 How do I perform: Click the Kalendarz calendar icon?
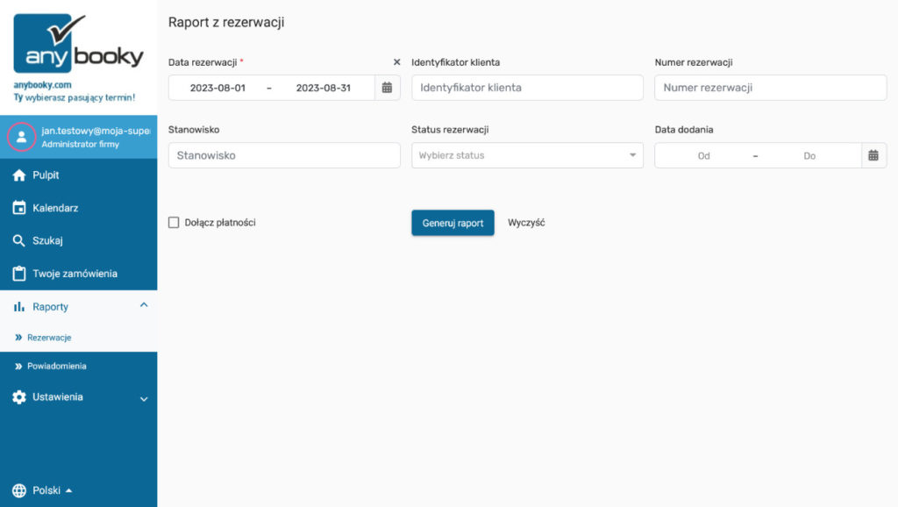point(19,208)
